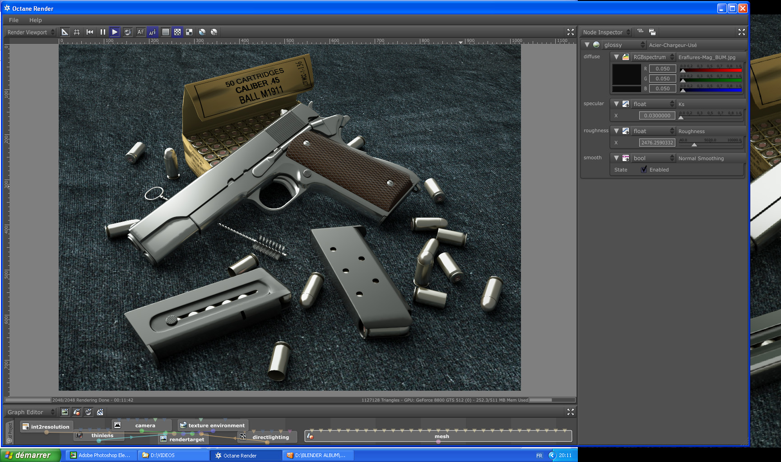
Task: Open the roughness float type dropdown
Action: (654, 131)
